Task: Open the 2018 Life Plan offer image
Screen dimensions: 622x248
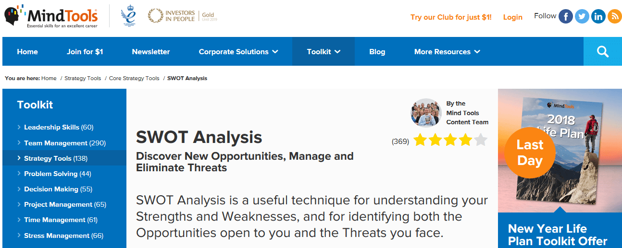Action: pos(560,151)
